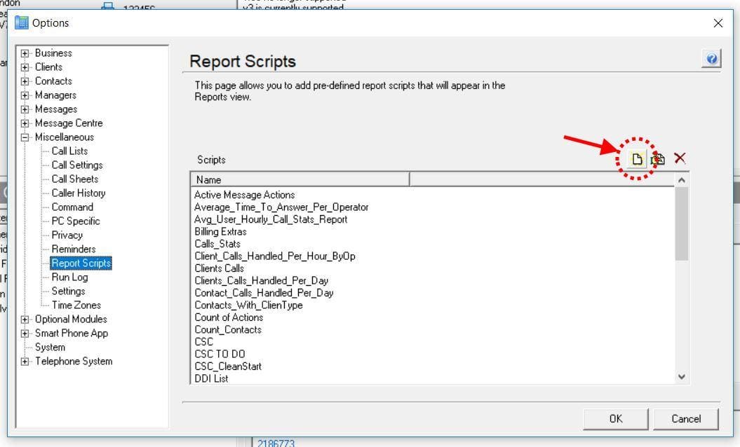Viewport: 740px width, 447px height.
Task: Select Run Log in the tree
Action: 69,277
